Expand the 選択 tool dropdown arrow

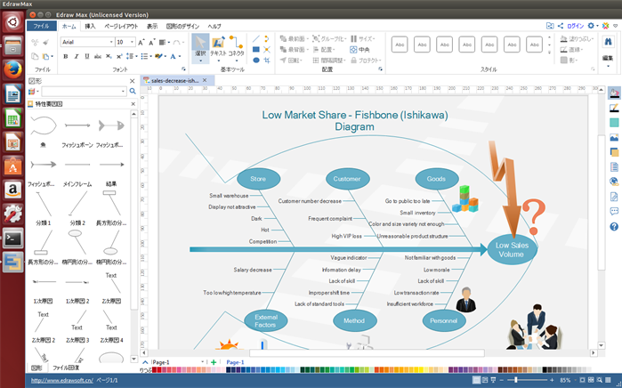coord(200,61)
